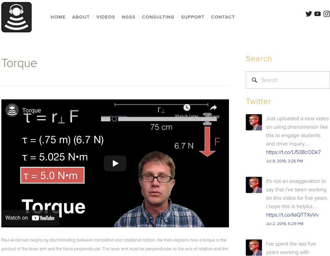The image size is (330, 256).
Task: Click the video Share arrow icon
Action: (214, 108)
